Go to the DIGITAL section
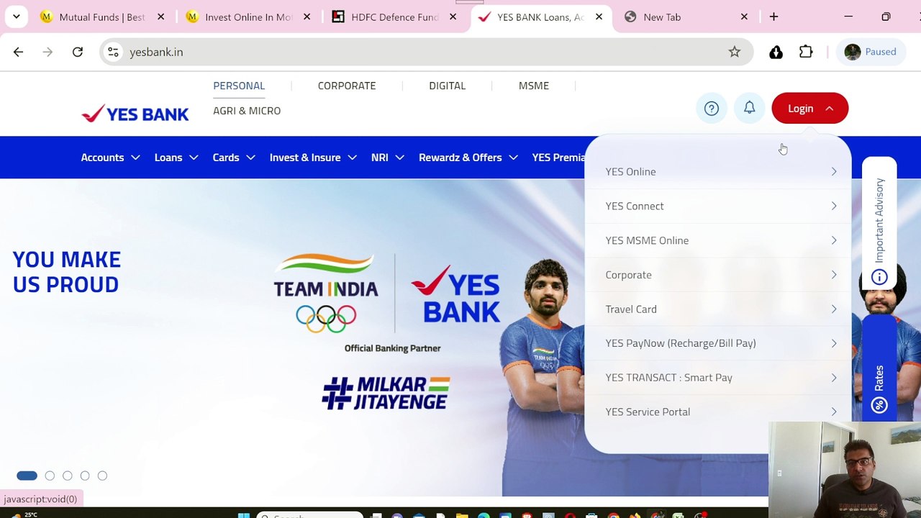This screenshot has height=518, width=921. coord(447,86)
